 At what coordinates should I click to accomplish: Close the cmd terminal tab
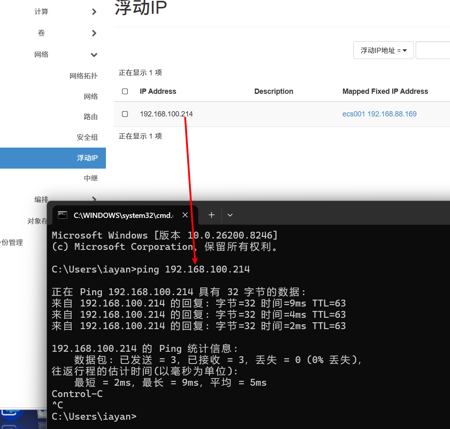click(x=185, y=215)
